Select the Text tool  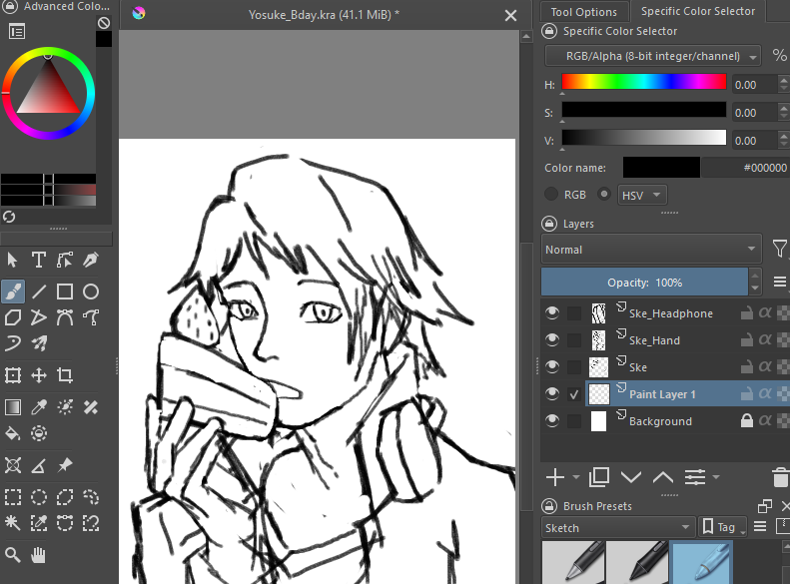(39, 260)
